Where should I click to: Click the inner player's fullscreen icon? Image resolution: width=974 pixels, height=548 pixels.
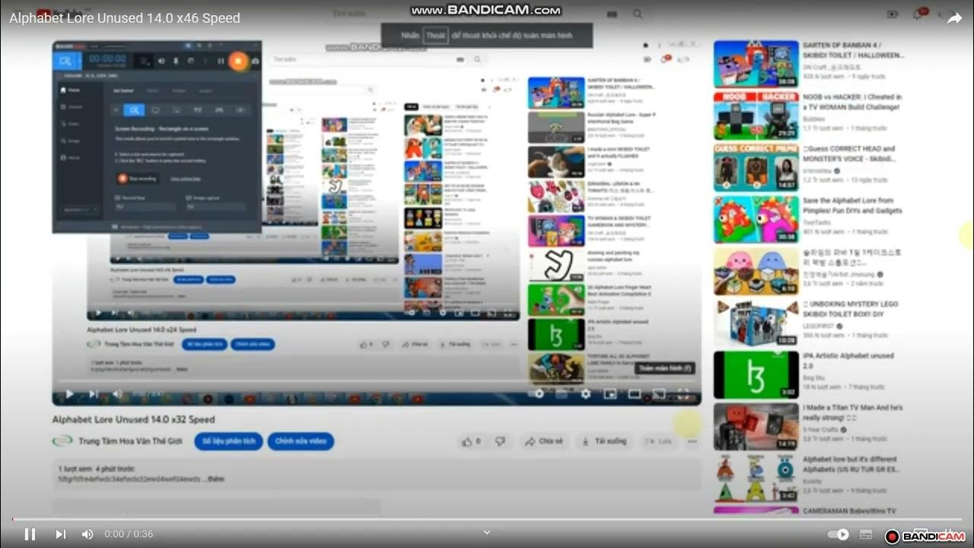(683, 393)
